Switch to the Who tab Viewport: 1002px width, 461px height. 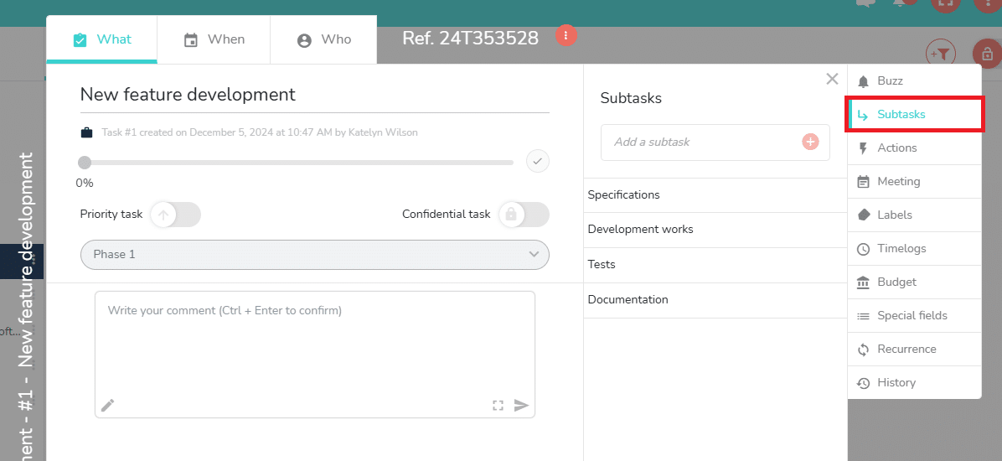coord(323,39)
